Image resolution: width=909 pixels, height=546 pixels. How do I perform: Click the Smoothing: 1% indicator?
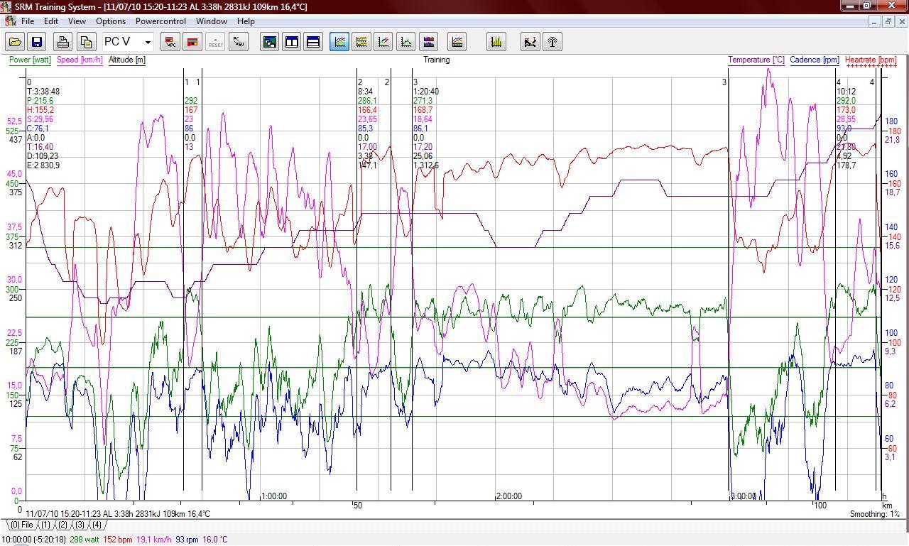pyautogui.click(x=875, y=514)
